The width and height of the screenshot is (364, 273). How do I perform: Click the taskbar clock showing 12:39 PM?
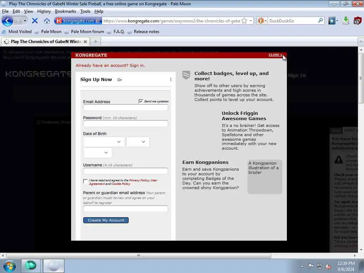[x=346, y=266]
